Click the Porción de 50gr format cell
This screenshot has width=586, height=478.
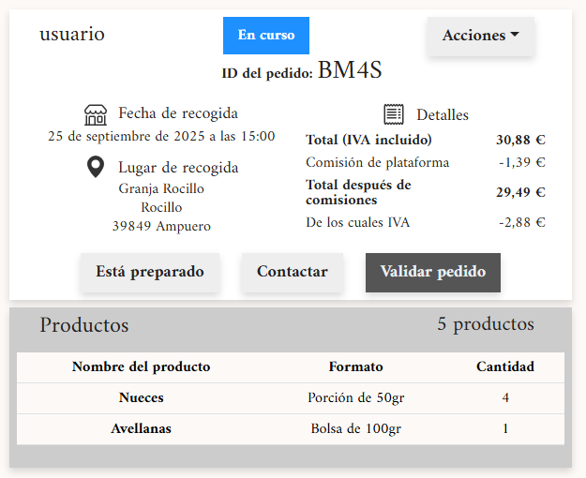pyautogui.click(x=355, y=397)
